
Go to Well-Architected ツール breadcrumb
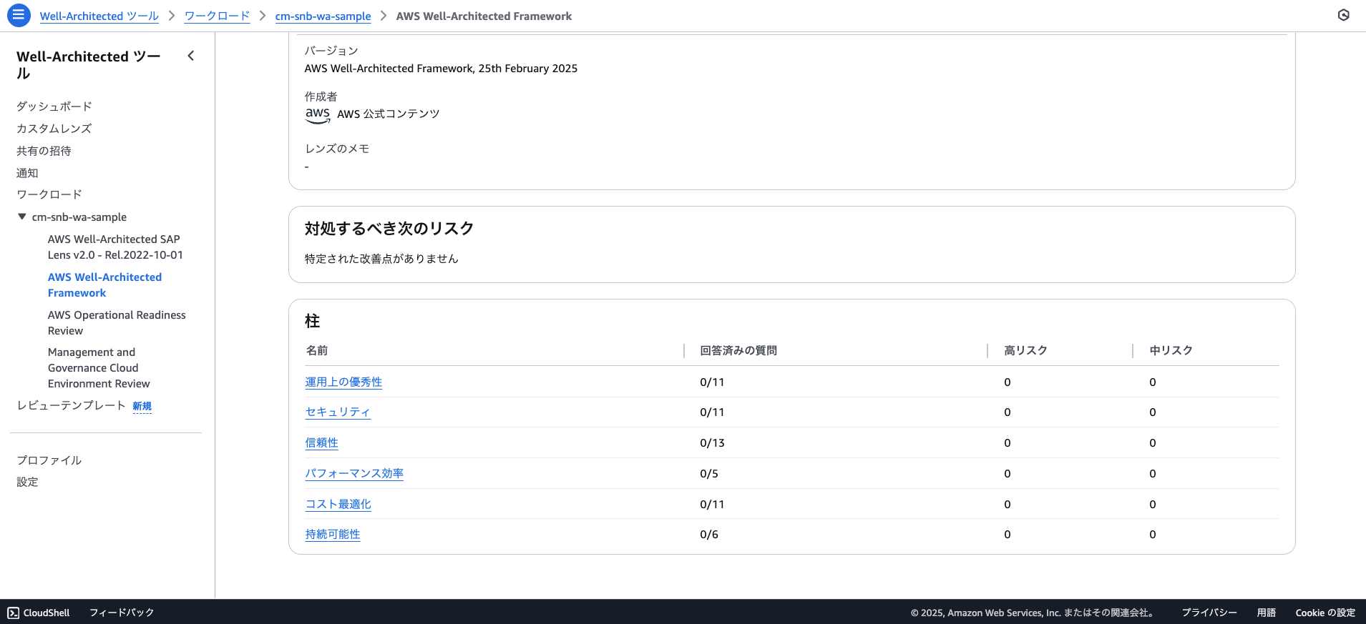99,16
